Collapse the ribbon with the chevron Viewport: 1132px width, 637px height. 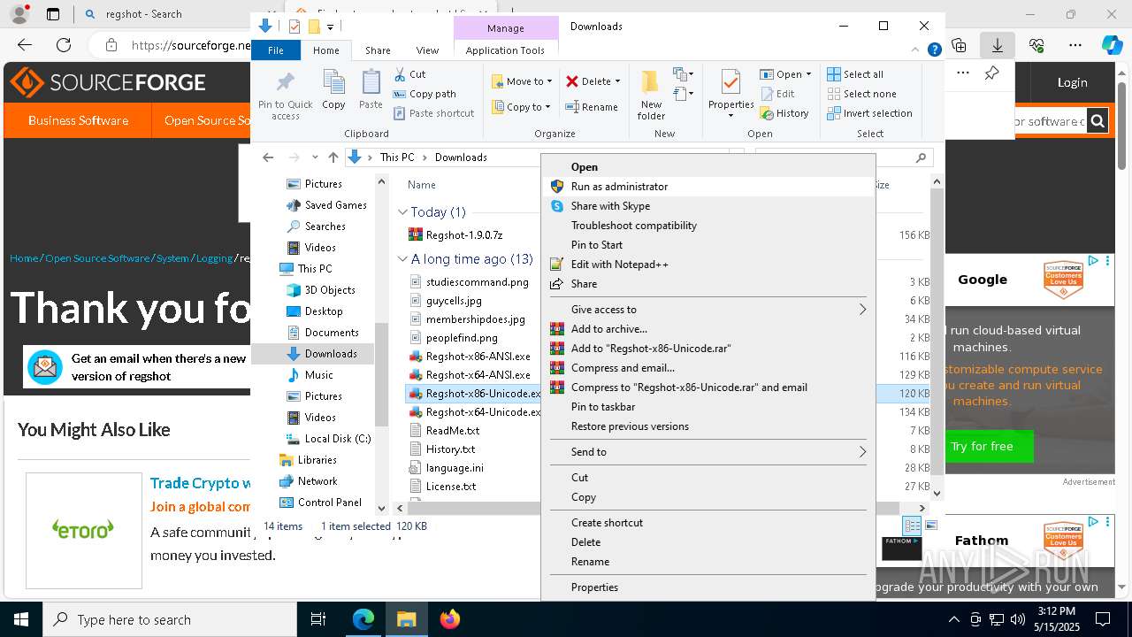point(917,50)
